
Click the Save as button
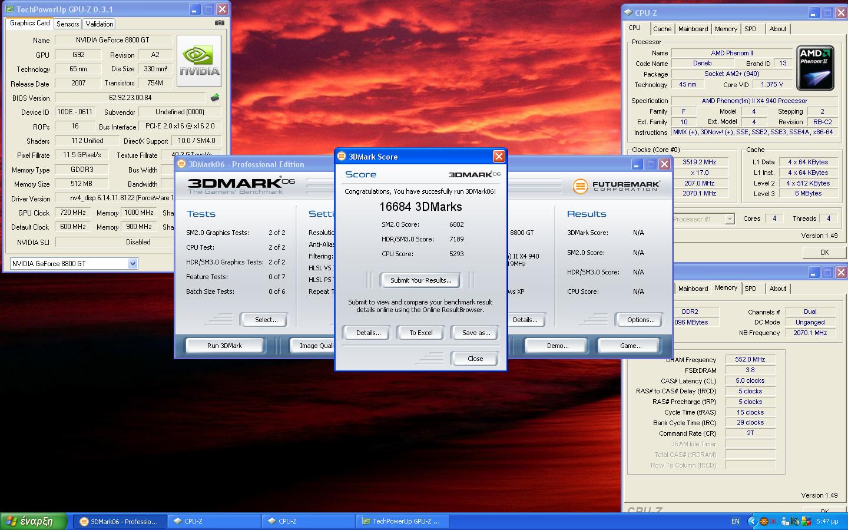click(476, 333)
